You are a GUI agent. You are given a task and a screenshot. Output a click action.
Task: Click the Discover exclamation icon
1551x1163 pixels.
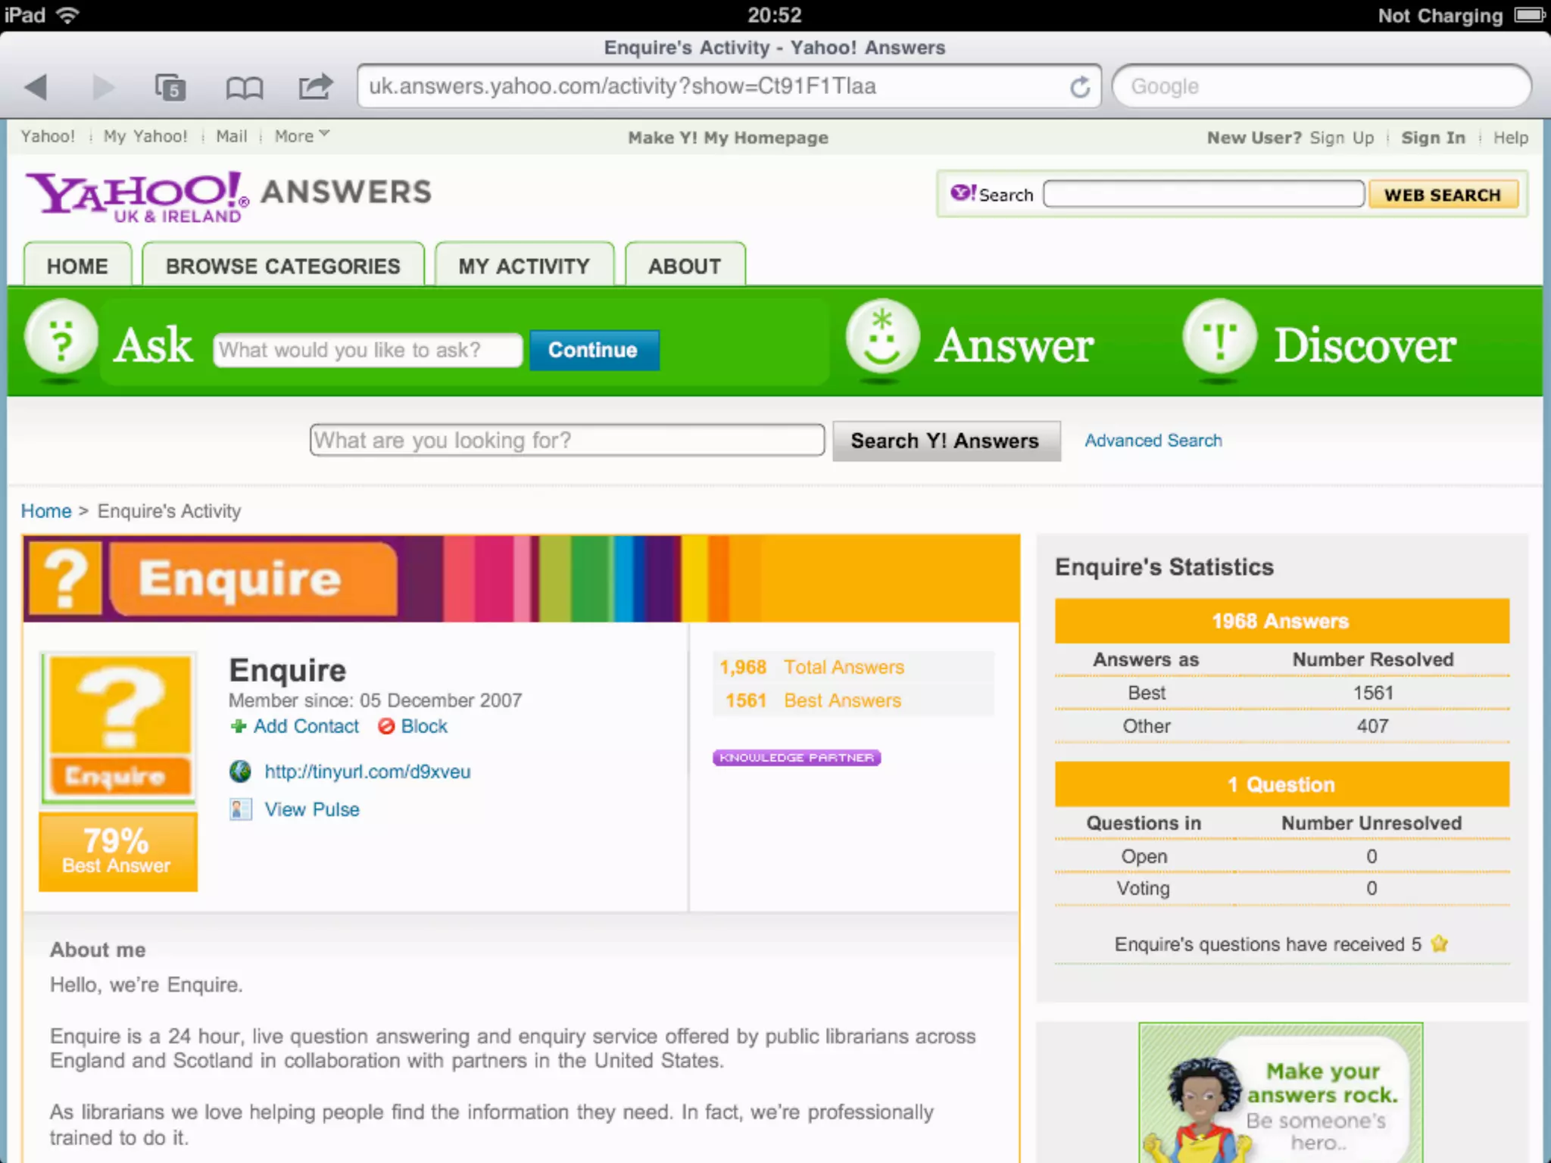tap(1219, 338)
